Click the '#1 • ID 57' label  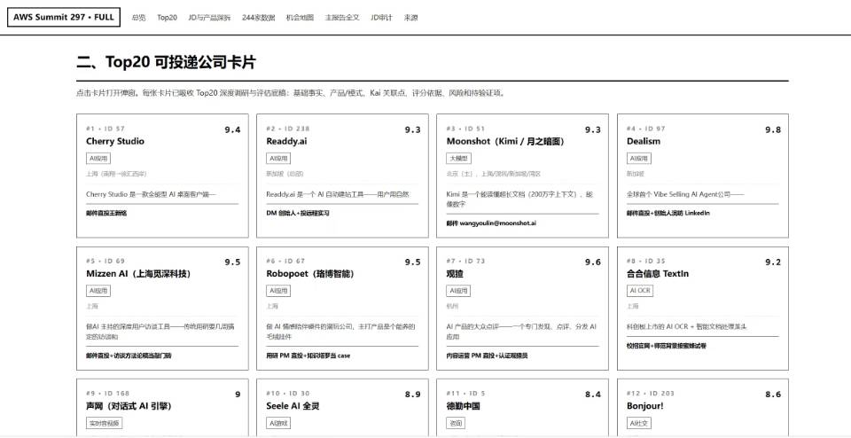point(105,129)
